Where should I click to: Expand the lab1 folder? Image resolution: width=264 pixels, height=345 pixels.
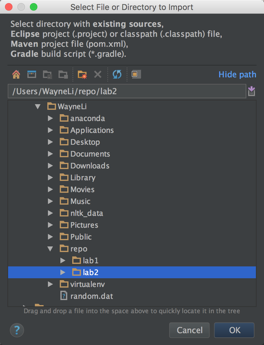tap(63, 260)
